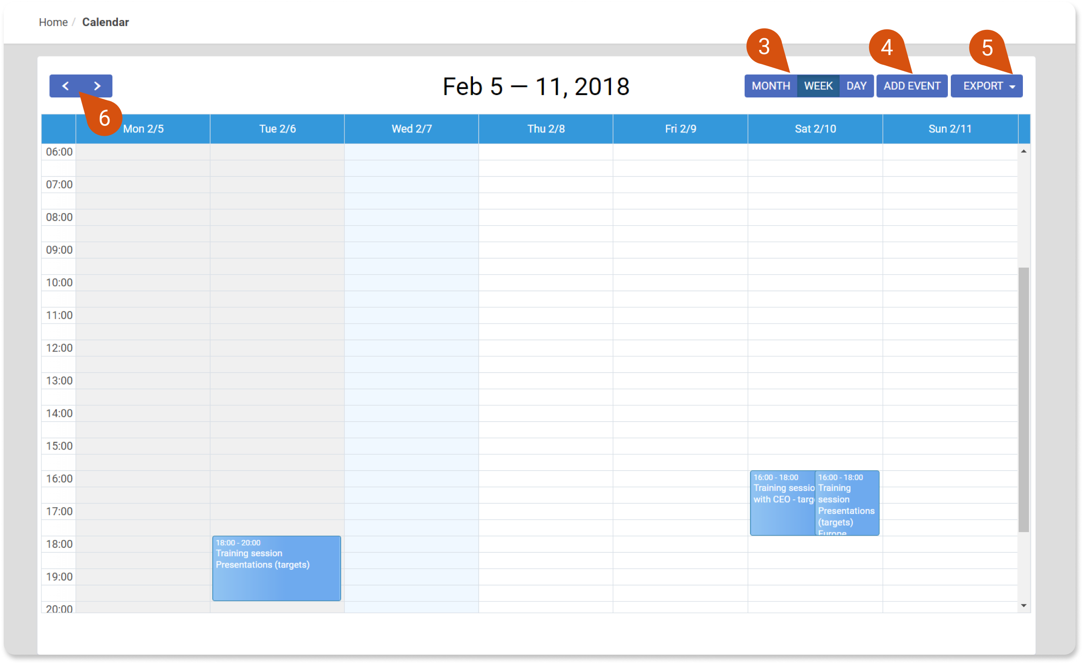Go to the next week arrow
Screen dimensions: 1083x664
(97, 86)
